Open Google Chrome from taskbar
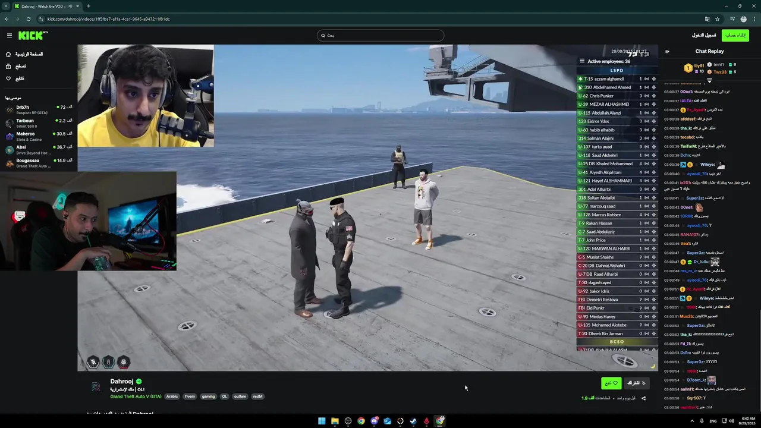Viewport: 761px width, 428px height. pyautogui.click(x=361, y=421)
